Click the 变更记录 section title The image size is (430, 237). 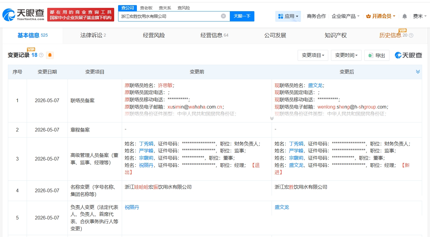(x=19, y=55)
